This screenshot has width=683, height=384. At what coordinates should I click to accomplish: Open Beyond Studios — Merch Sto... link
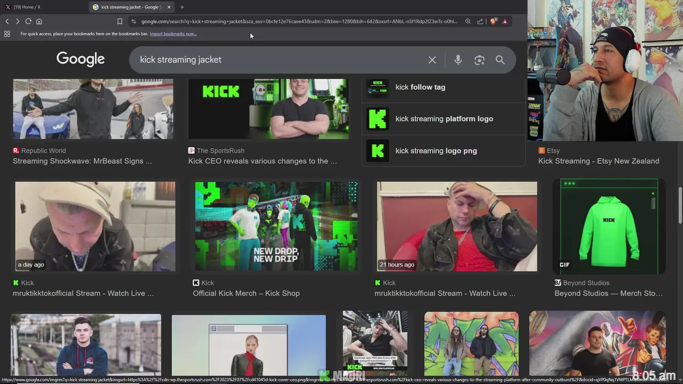pyautogui.click(x=608, y=293)
